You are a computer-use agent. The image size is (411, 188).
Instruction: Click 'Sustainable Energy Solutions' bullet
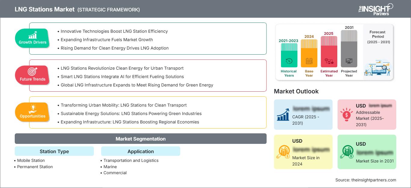[131, 114]
